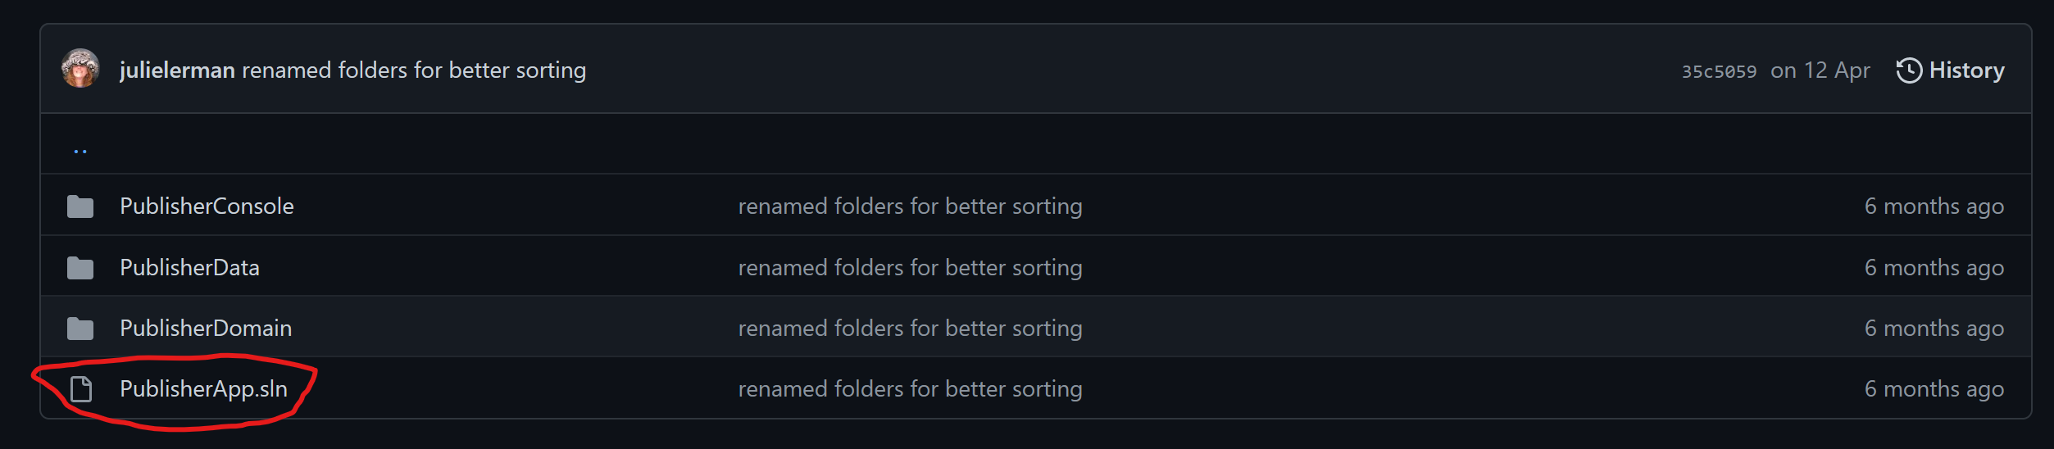Click the PublisherData folder icon

[x=80, y=268]
